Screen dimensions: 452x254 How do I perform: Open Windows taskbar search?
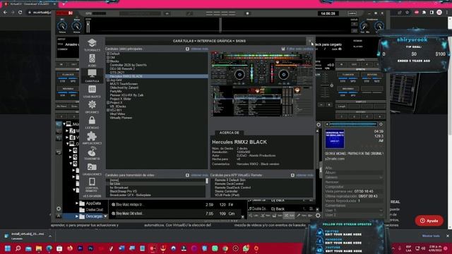coord(18,248)
